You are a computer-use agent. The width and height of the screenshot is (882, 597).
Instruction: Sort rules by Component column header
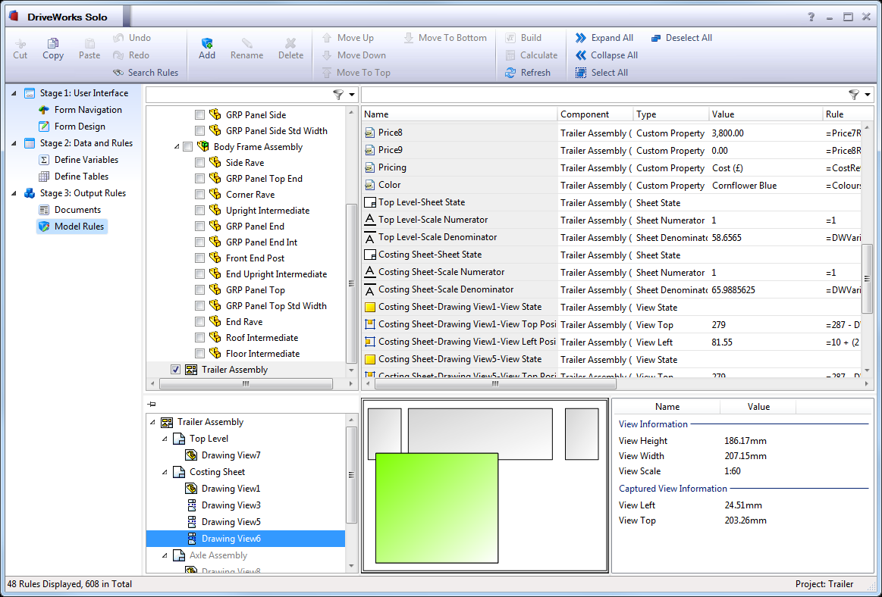[595, 114]
